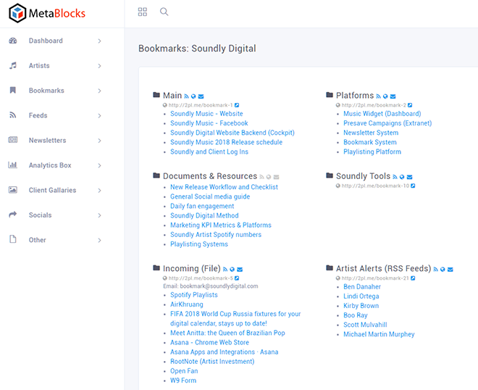Viewport: 478px width, 390px height.
Task: Click the envelope icon next to Main folder
Action: pos(201,96)
